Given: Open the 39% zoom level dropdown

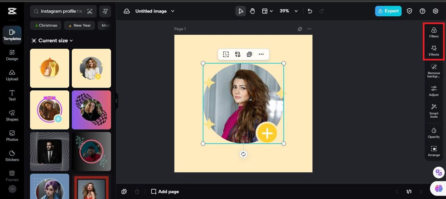Looking at the screenshot, I should [x=289, y=11].
